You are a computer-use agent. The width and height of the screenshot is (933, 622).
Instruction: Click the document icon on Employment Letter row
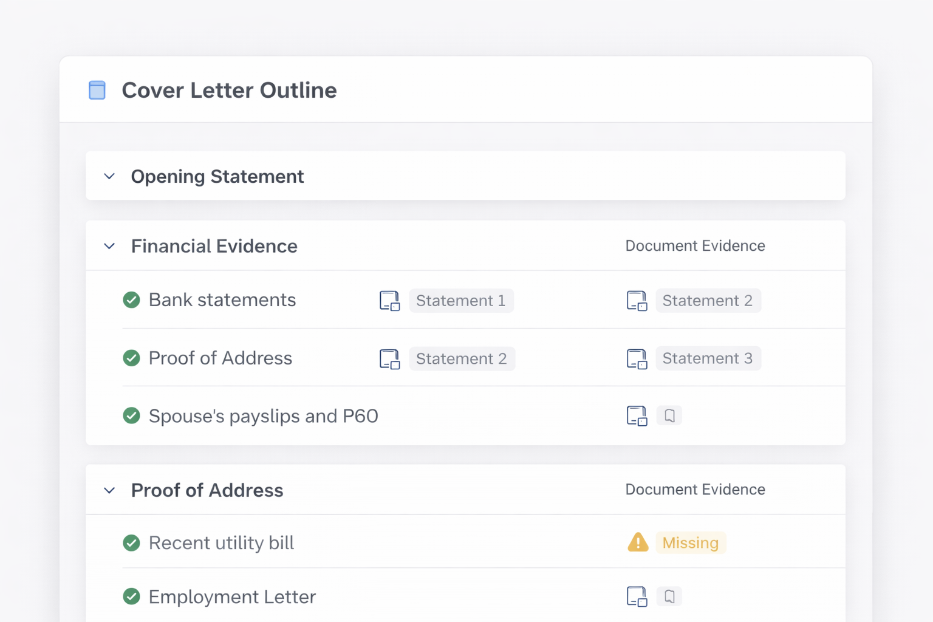637,596
